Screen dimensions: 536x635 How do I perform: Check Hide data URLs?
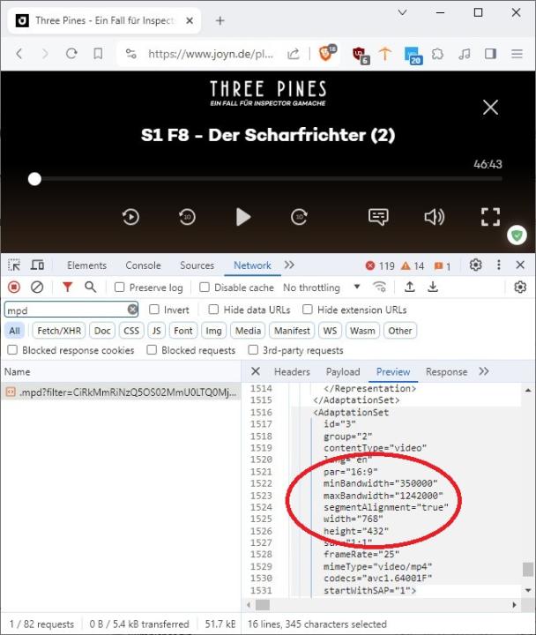[x=213, y=310]
